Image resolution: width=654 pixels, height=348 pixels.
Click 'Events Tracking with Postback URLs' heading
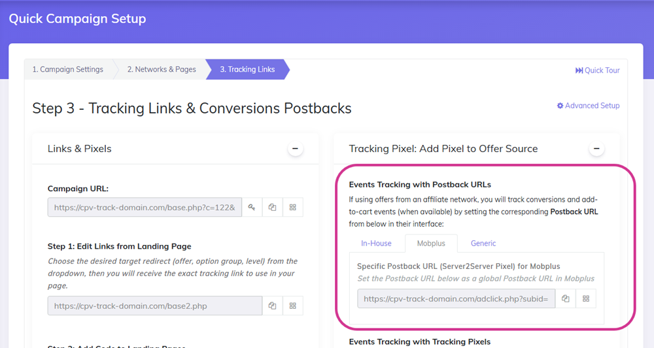(420, 184)
